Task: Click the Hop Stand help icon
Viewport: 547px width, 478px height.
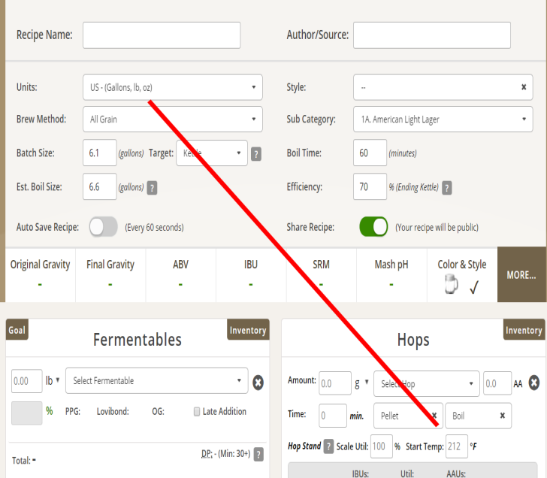Action: [328, 446]
